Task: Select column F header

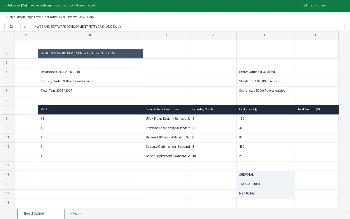Action: coord(316,35)
